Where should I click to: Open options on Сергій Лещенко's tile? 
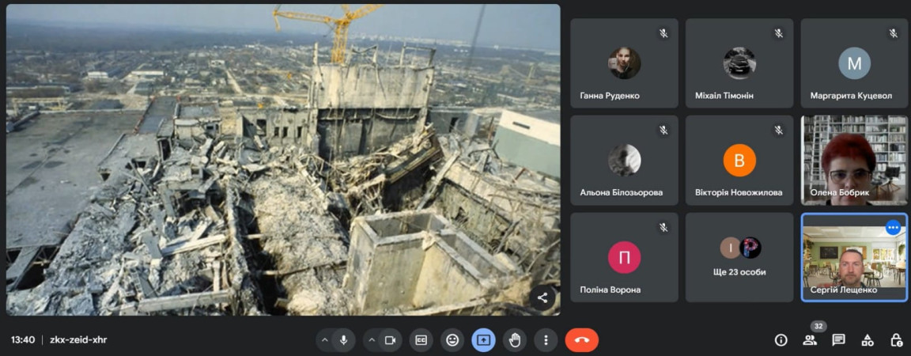click(x=893, y=228)
